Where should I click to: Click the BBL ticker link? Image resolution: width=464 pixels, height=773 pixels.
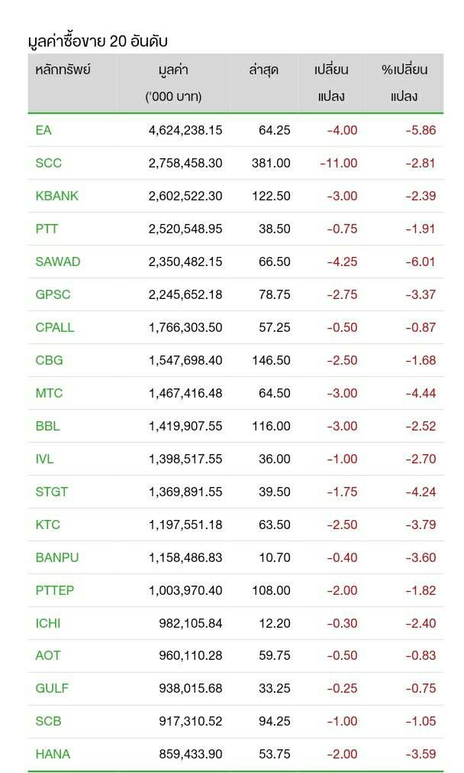point(48,426)
